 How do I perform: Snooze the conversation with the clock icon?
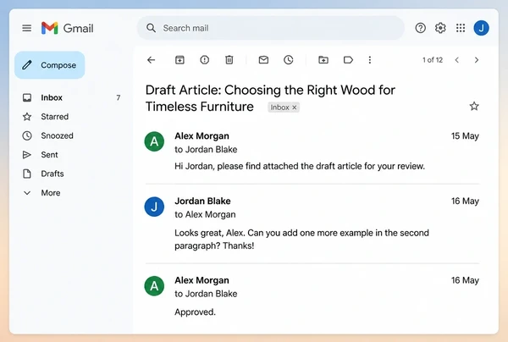pyautogui.click(x=289, y=60)
